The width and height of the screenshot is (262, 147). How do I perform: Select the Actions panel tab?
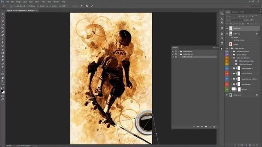click(x=175, y=48)
